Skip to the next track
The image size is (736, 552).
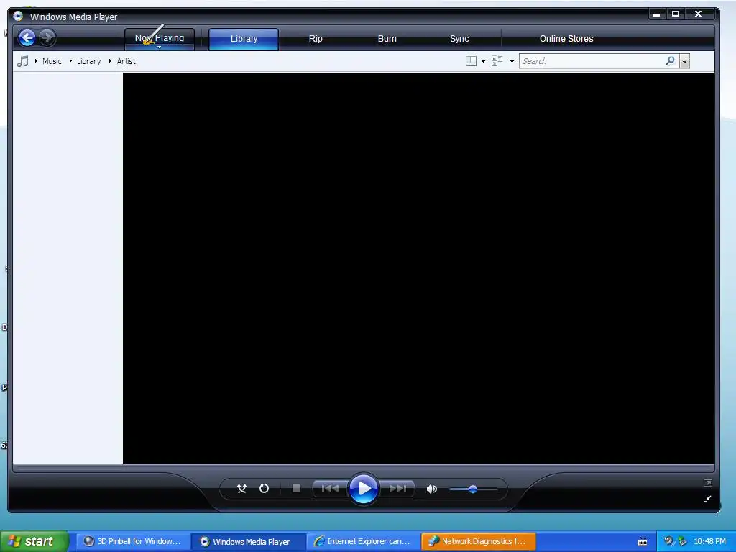pyautogui.click(x=397, y=489)
